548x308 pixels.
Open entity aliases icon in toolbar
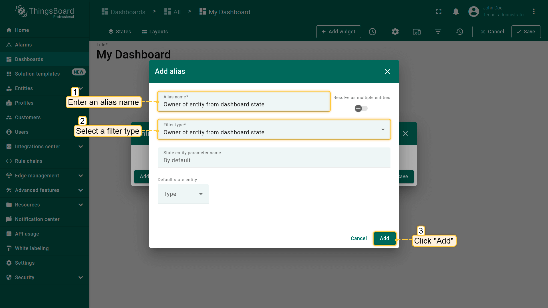pos(416,32)
